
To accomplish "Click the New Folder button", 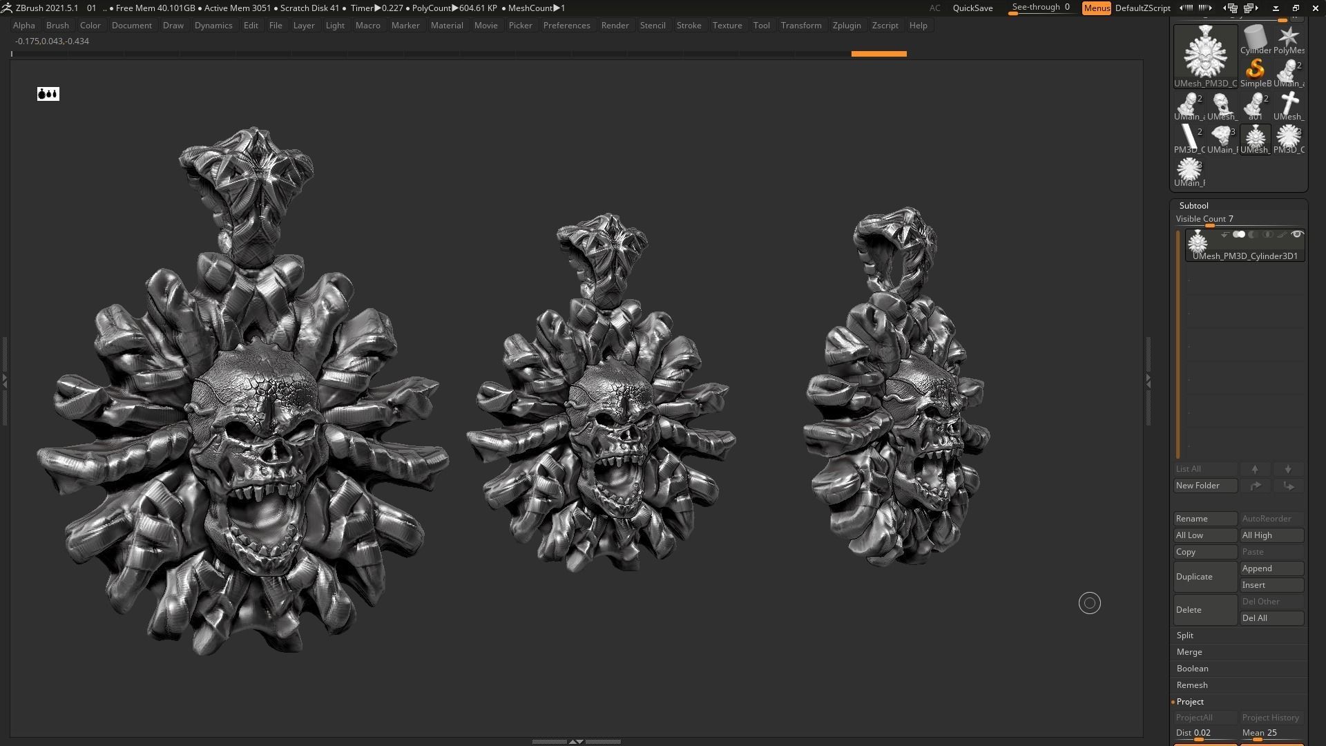I will coord(1205,486).
